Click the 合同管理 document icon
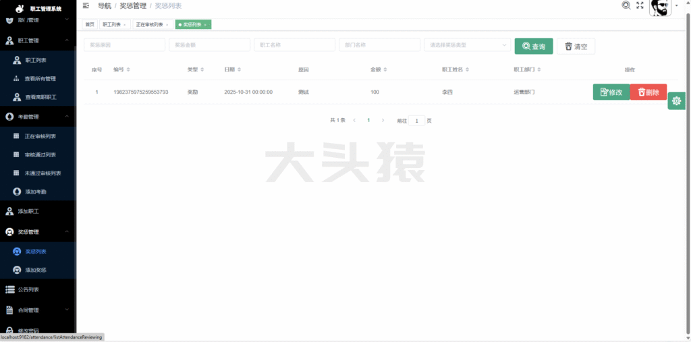The height and width of the screenshot is (342, 691). [9, 310]
